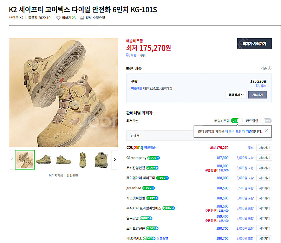Click 사러가기 for 제이앤아이 세이프티
The image size is (281, 243).
click(264, 178)
